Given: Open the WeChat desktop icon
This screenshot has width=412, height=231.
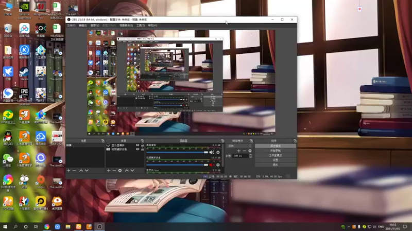Looking at the screenshot, I should pyautogui.click(x=8, y=160).
